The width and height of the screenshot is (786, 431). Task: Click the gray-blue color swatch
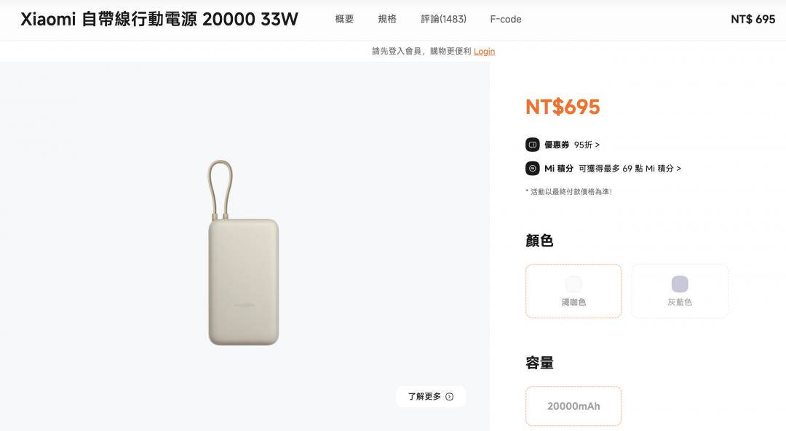pyautogui.click(x=680, y=284)
